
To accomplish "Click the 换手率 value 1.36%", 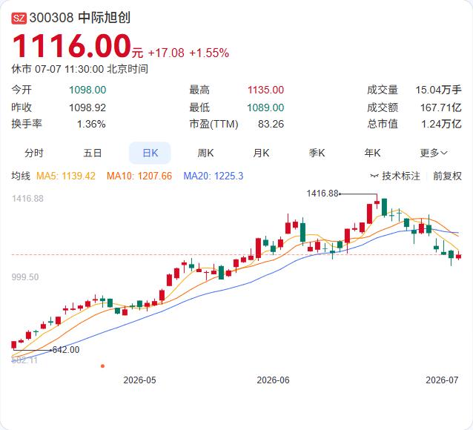I will tap(91, 124).
